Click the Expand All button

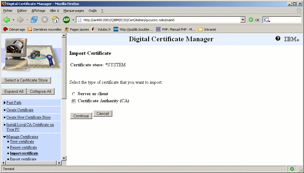pos(14,91)
